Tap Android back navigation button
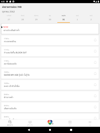Image resolution: width=100 pixels, height=133 pixels. pyautogui.click(x=29, y=130)
